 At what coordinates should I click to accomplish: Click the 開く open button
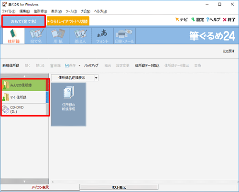pos(28,65)
